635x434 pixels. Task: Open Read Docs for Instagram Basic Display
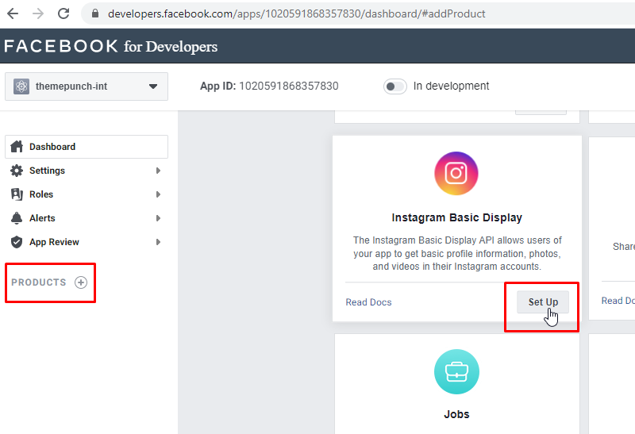click(x=368, y=302)
